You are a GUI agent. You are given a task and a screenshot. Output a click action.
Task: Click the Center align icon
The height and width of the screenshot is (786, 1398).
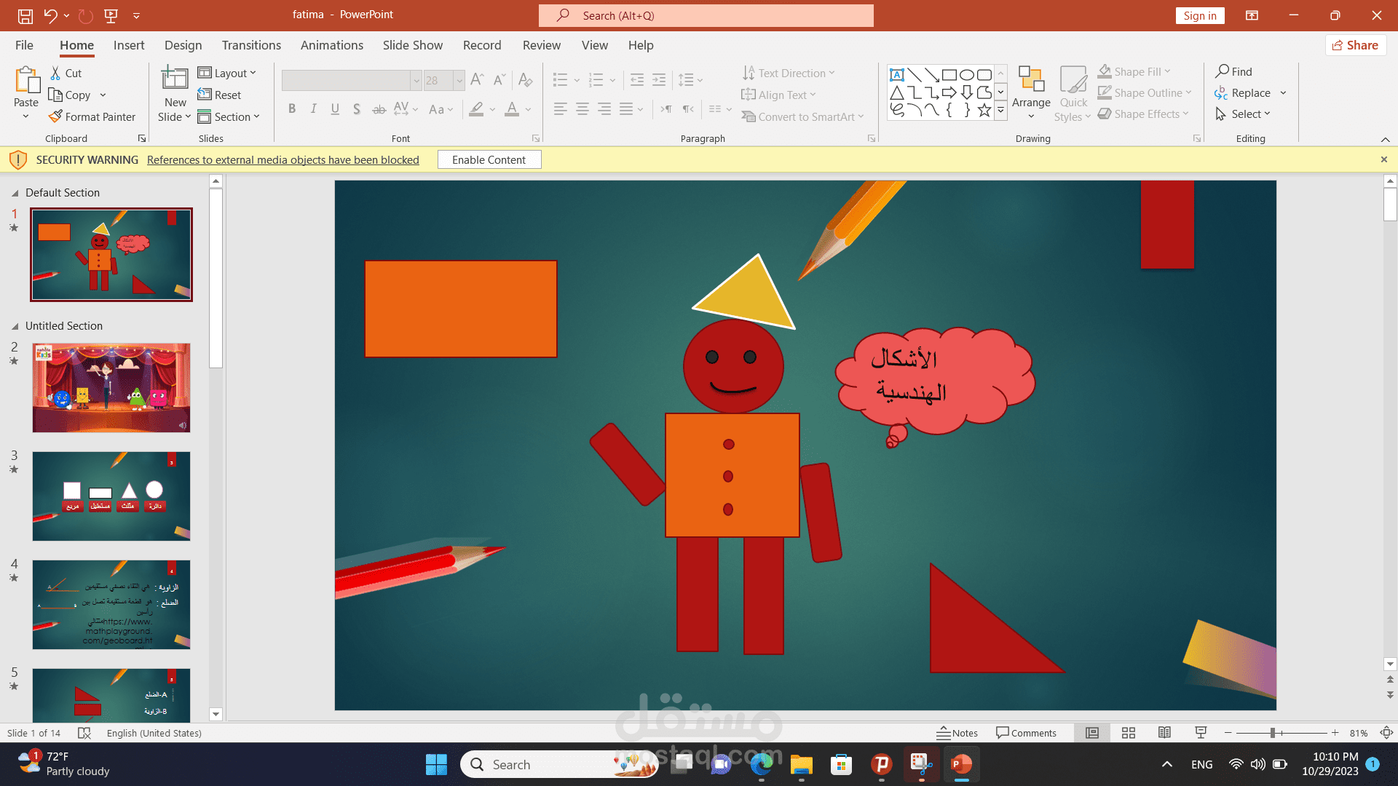coord(582,109)
